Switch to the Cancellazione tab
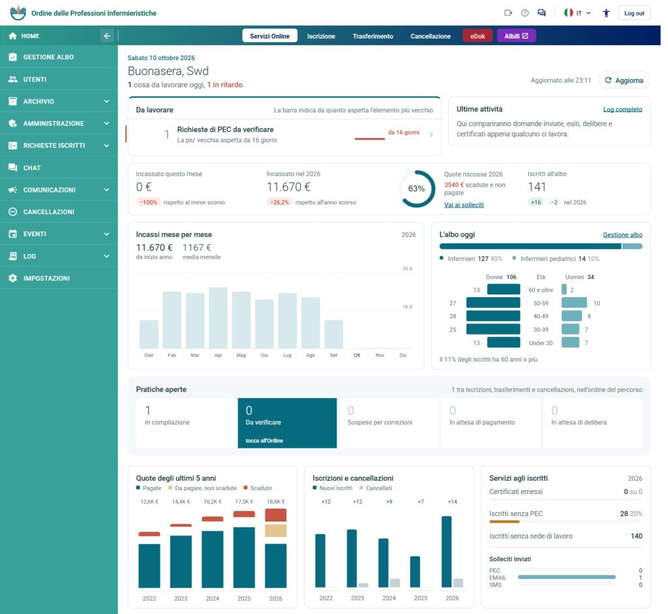Image resolution: width=668 pixels, height=614 pixels. pos(431,36)
